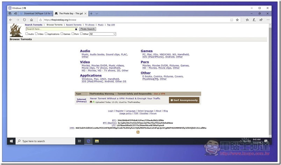Open Edge from the taskbar
The height and width of the screenshot is (165, 281).
(88, 141)
